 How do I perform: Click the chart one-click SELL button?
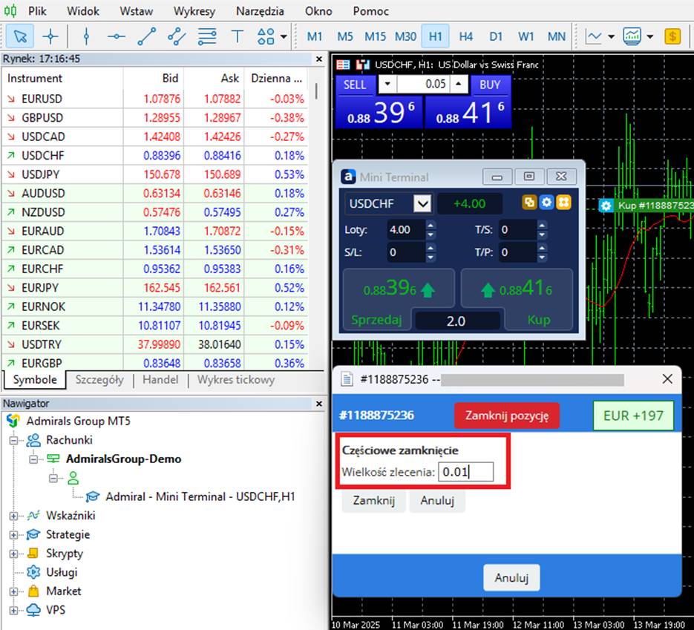pos(356,85)
